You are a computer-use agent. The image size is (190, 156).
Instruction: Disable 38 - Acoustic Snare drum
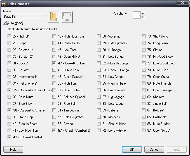point(10,110)
